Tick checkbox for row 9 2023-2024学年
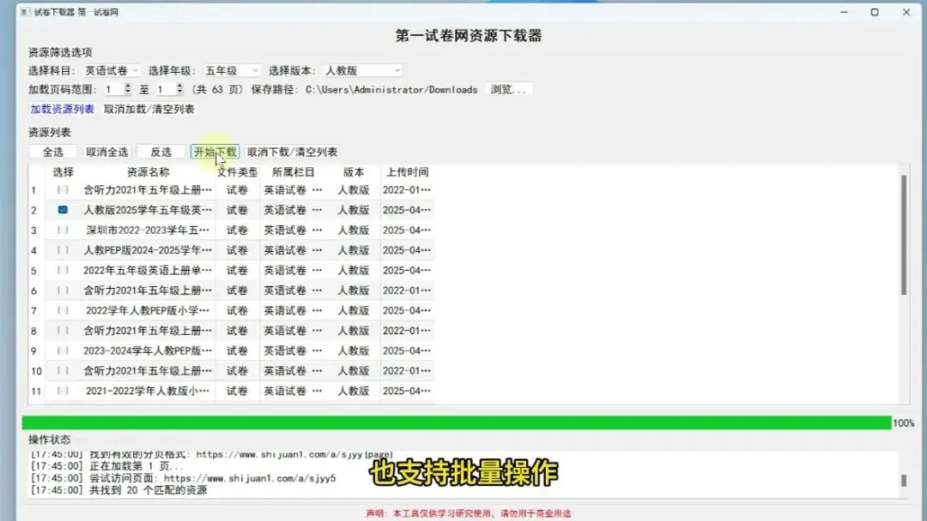The width and height of the screenshot is (927, 521). click(63, 350)
